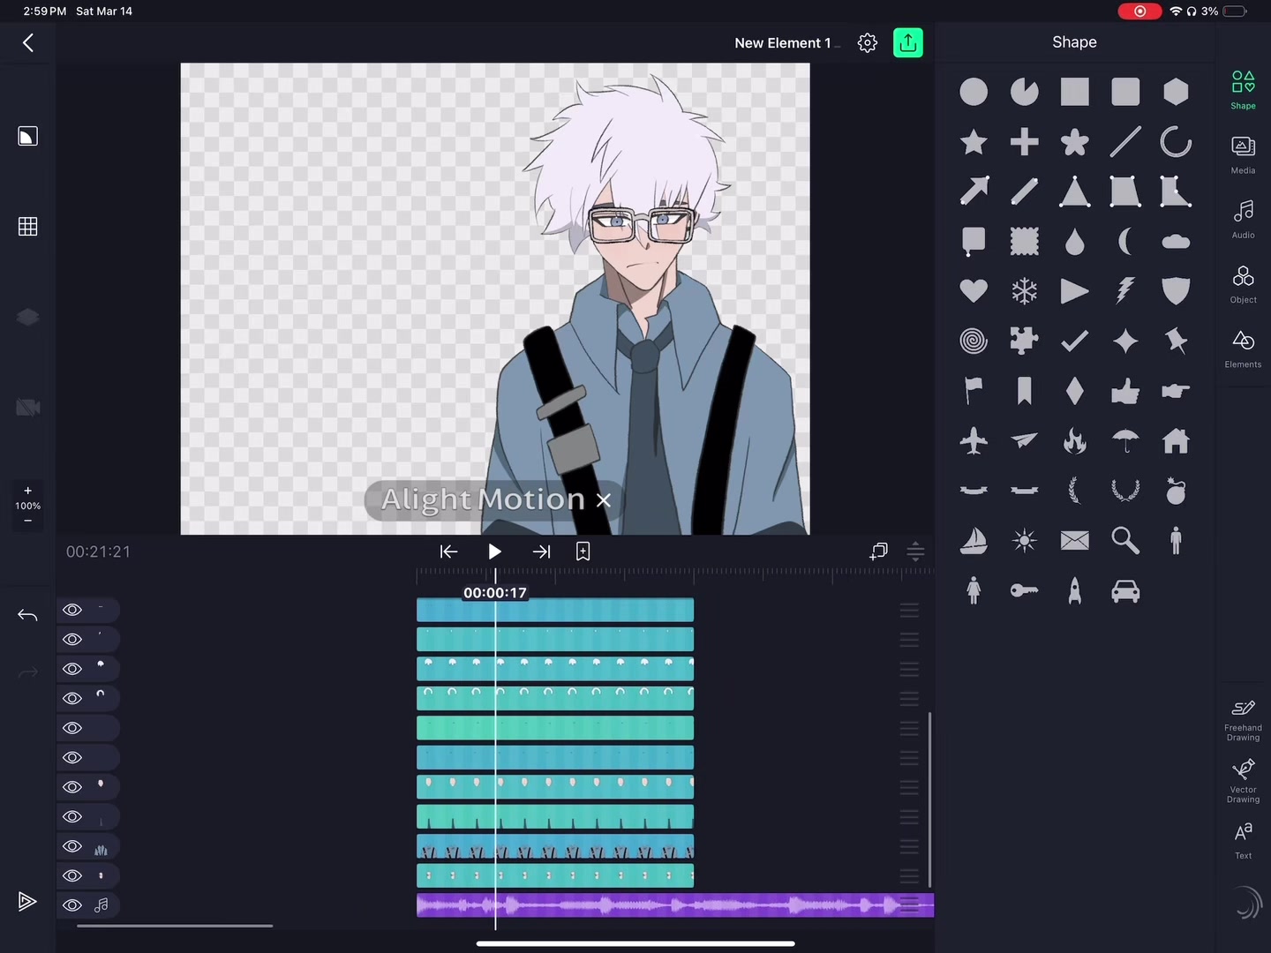
Task: Toggle visibility of the third layer
Action: (x=72, y=669)
